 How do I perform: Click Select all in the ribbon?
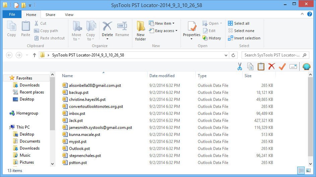[x=239, y=23]
